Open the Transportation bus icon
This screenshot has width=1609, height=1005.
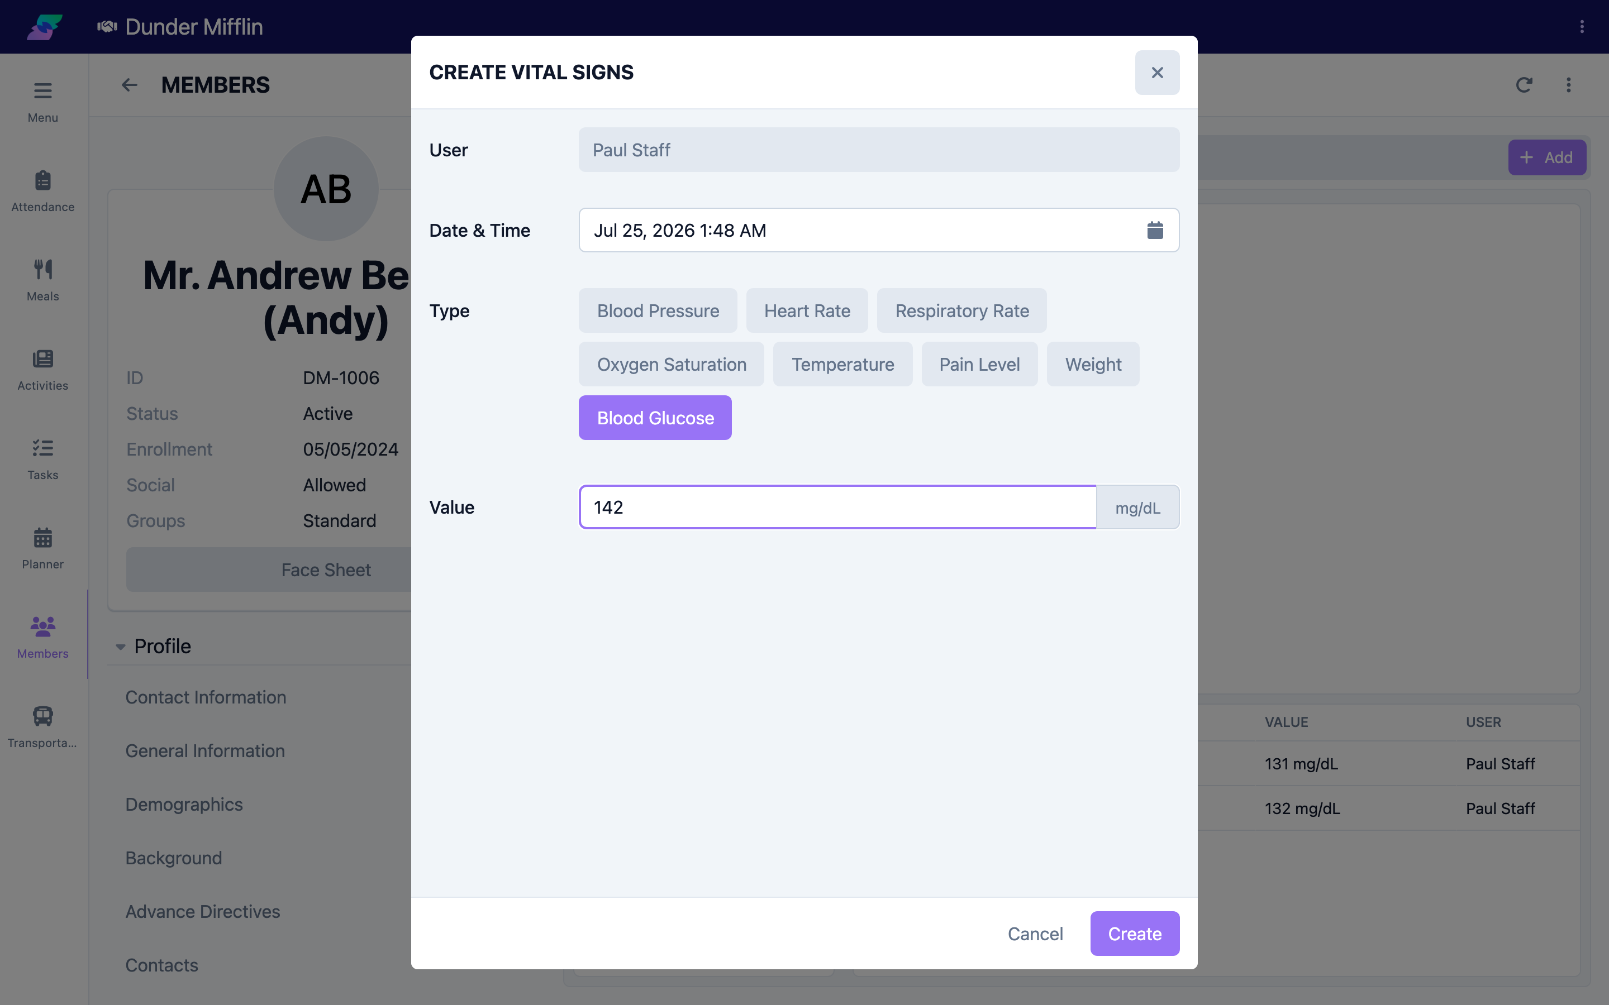[42, 716]
